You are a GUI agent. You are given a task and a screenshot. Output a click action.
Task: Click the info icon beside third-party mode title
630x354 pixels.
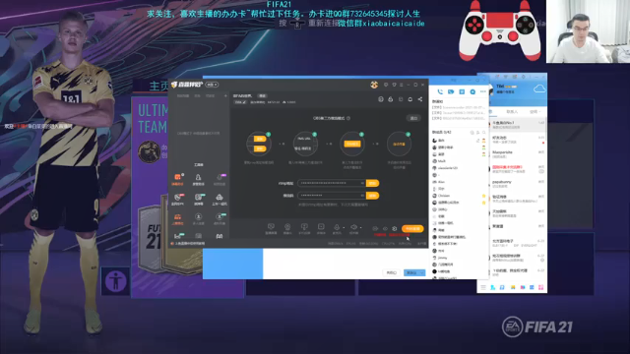348,118
